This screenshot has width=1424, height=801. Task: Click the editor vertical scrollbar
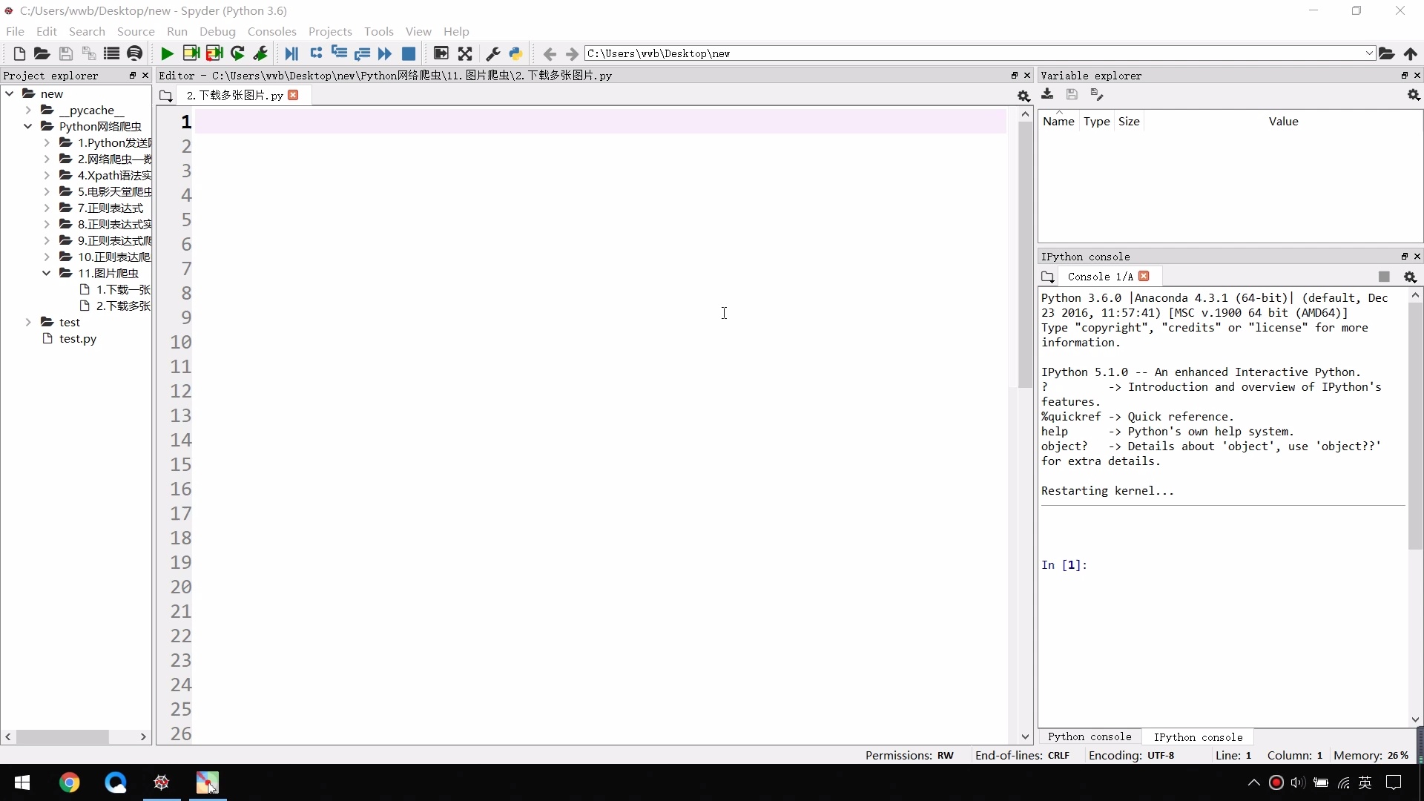1025,252
